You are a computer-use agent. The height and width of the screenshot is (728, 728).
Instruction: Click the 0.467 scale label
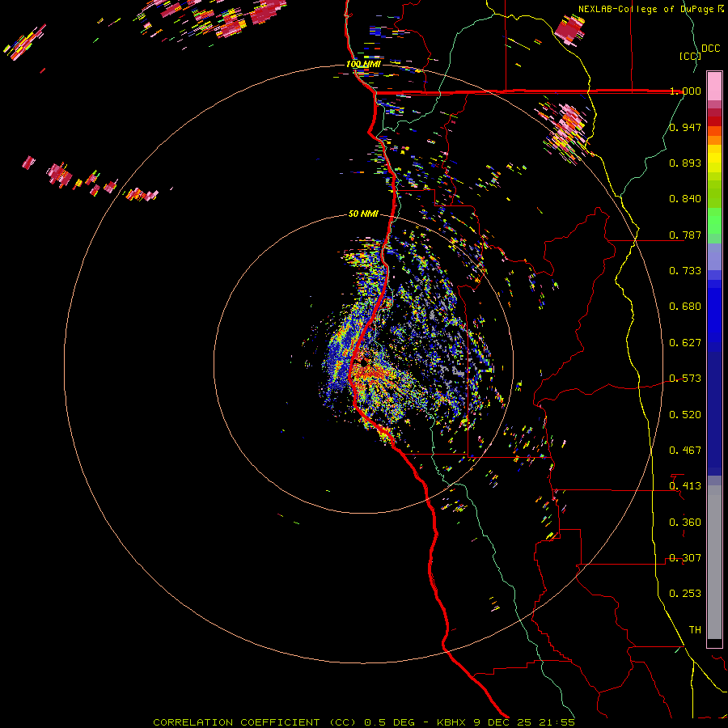(x=685, y=451)
